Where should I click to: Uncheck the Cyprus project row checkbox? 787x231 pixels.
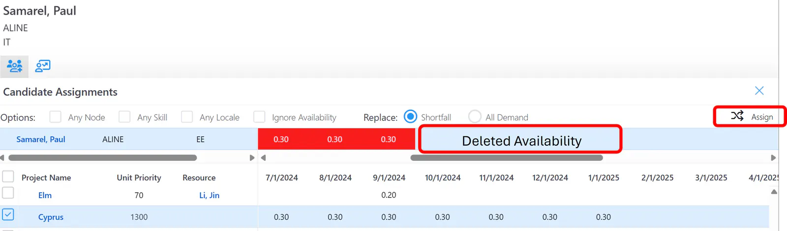(x=8, y=215)
